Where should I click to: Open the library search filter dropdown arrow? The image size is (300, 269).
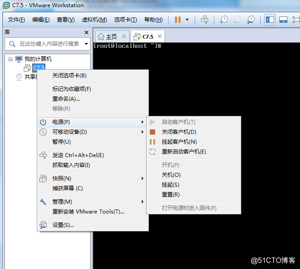point(86,44)
